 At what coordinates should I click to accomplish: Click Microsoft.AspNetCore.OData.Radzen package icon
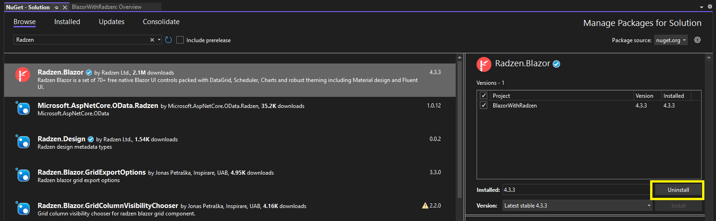(x=23, y=108)
